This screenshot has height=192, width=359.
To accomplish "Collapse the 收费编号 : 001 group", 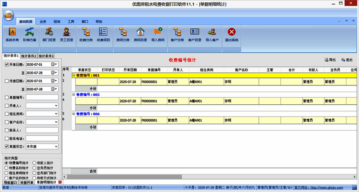I will (x=74, y=75).
